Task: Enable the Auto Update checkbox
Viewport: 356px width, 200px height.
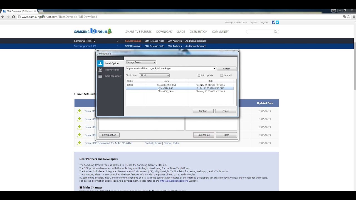Action: [x=199, y=75]
